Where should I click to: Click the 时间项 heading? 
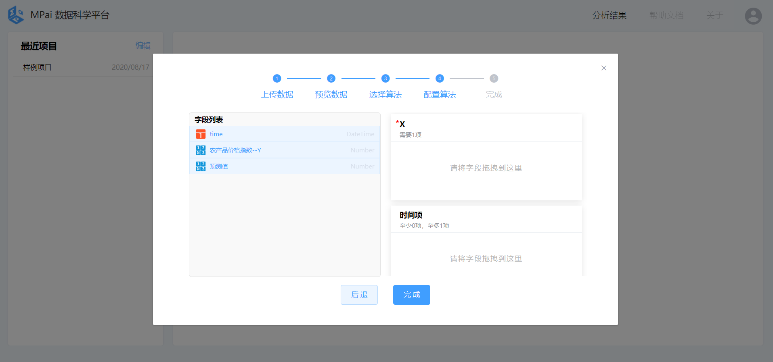411,215
